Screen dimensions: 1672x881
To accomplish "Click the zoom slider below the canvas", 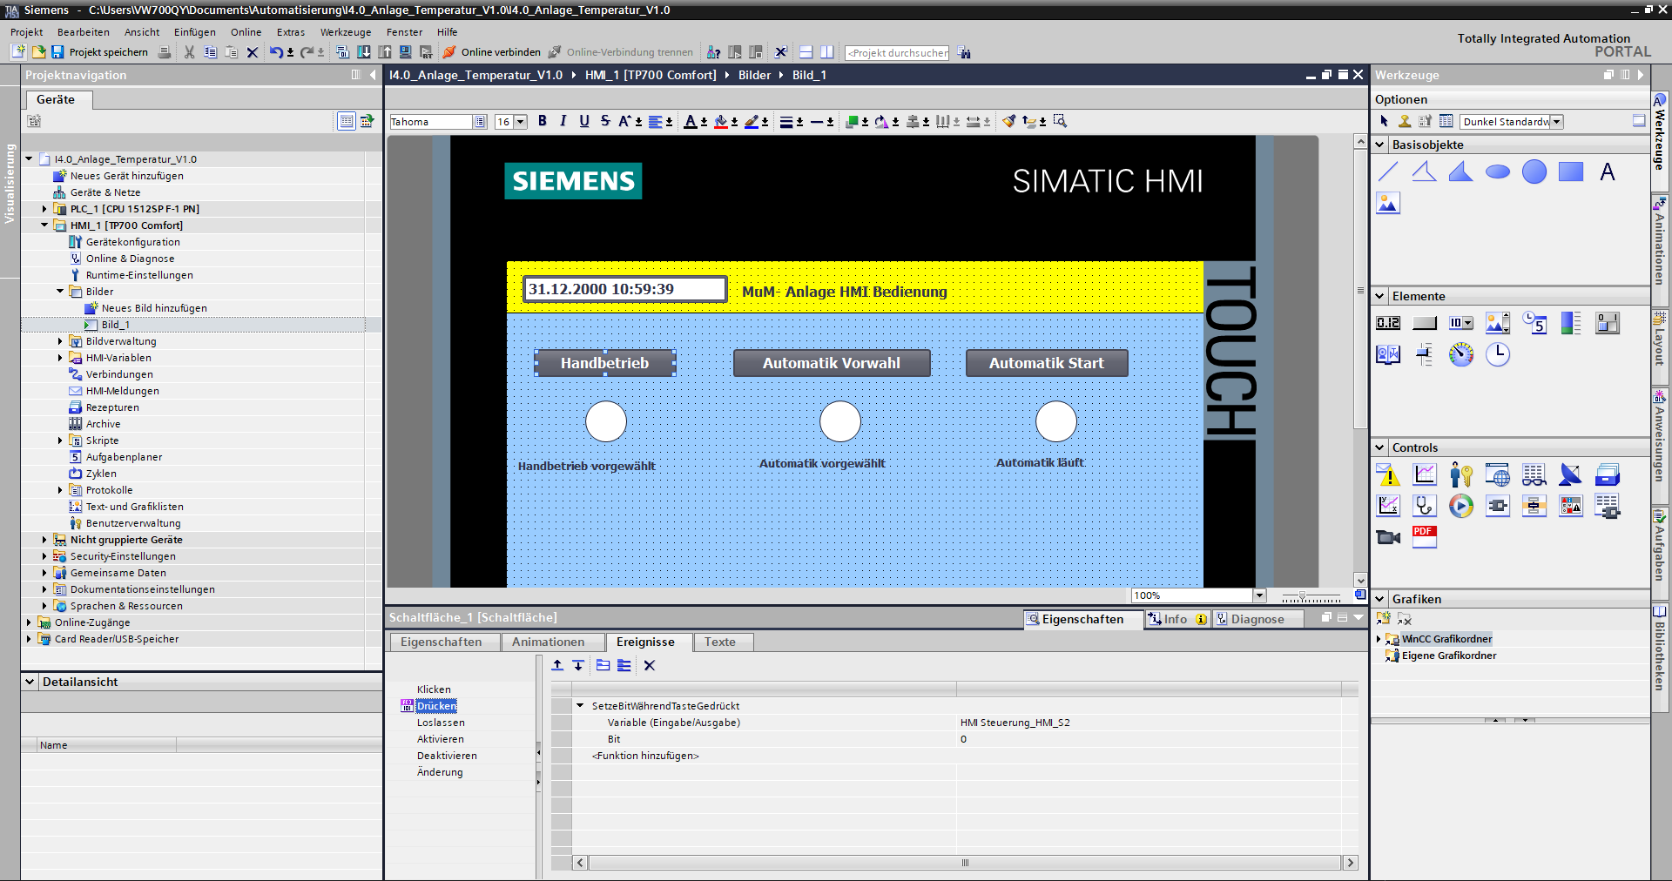I will point(1310,596).
